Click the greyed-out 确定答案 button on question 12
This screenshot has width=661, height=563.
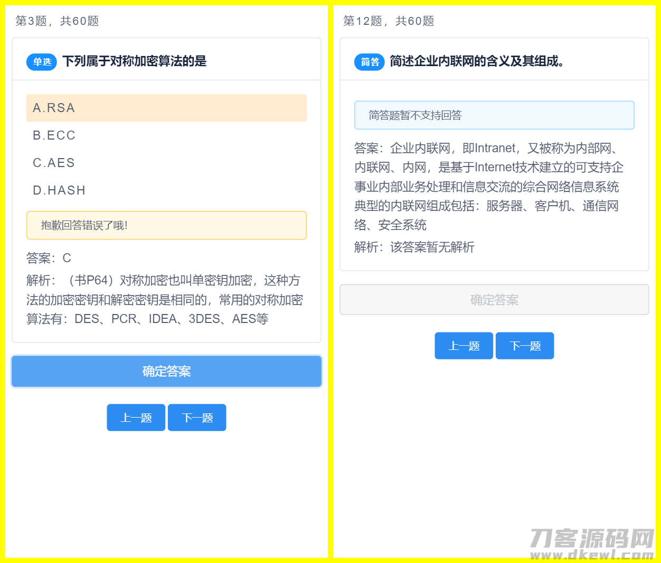tap(494, 300)
